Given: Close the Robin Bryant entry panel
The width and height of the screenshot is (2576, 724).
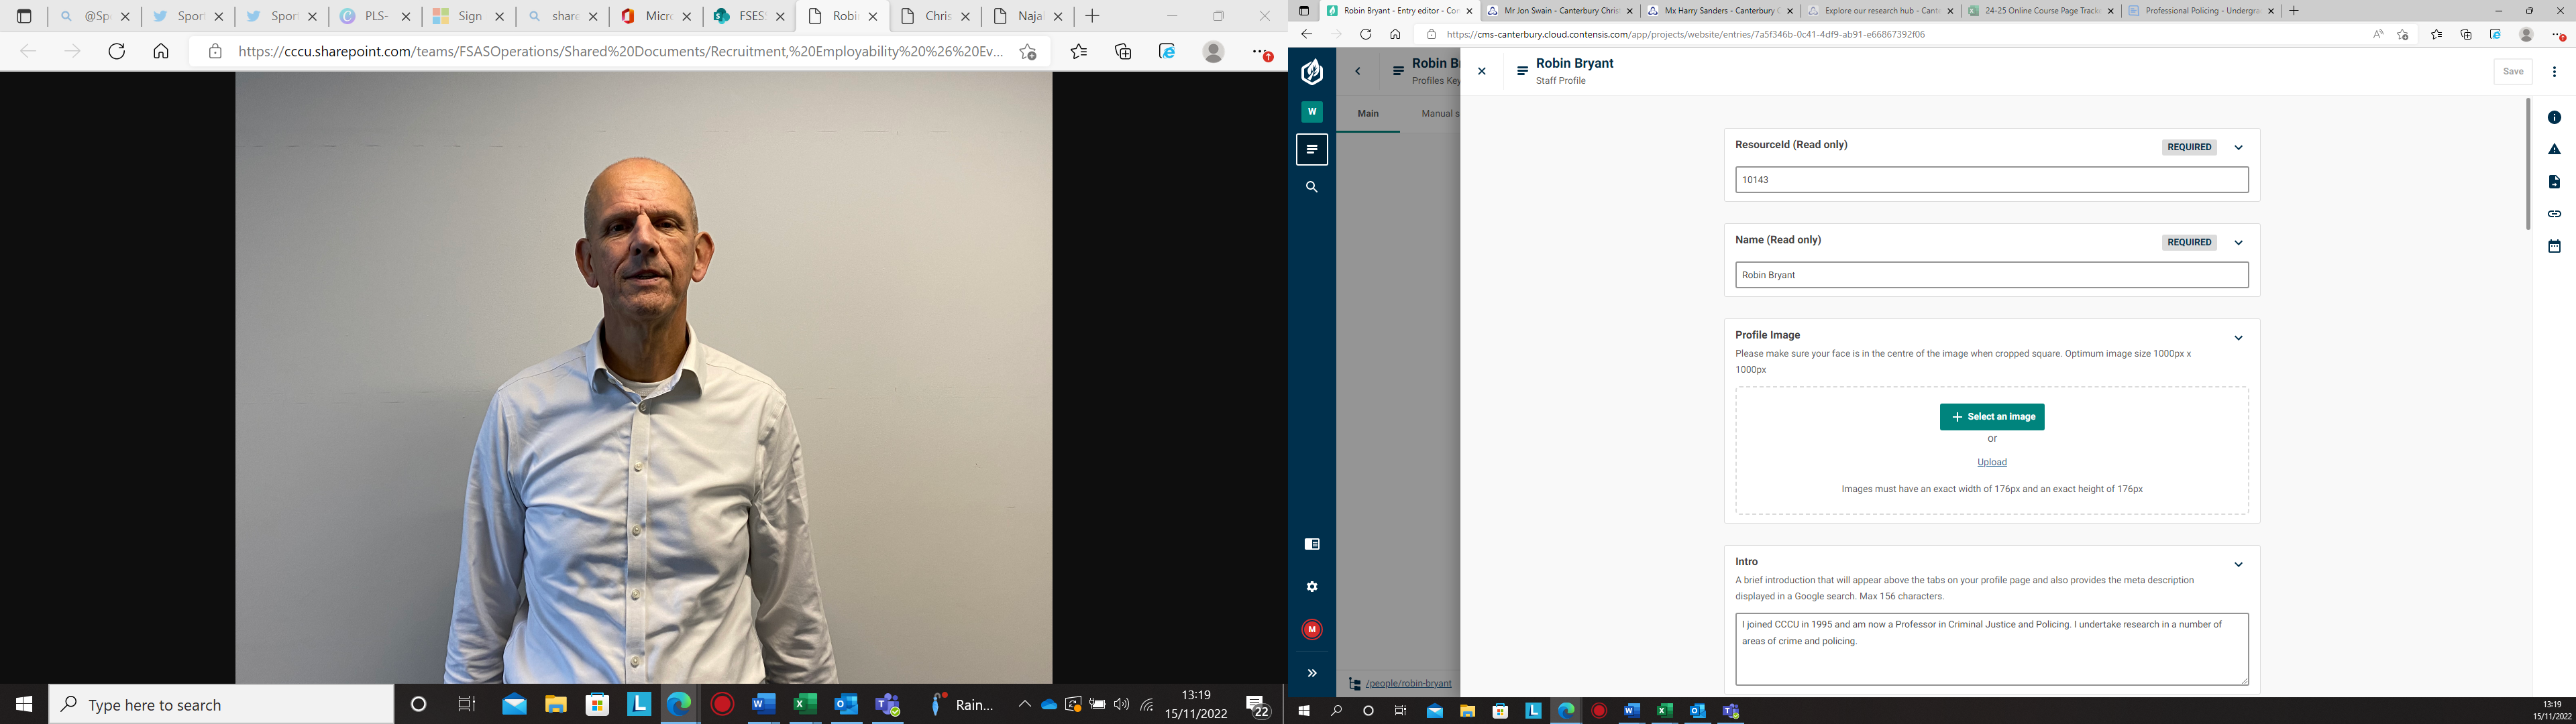Looking at the screenshot, I should click(1481, 71).
